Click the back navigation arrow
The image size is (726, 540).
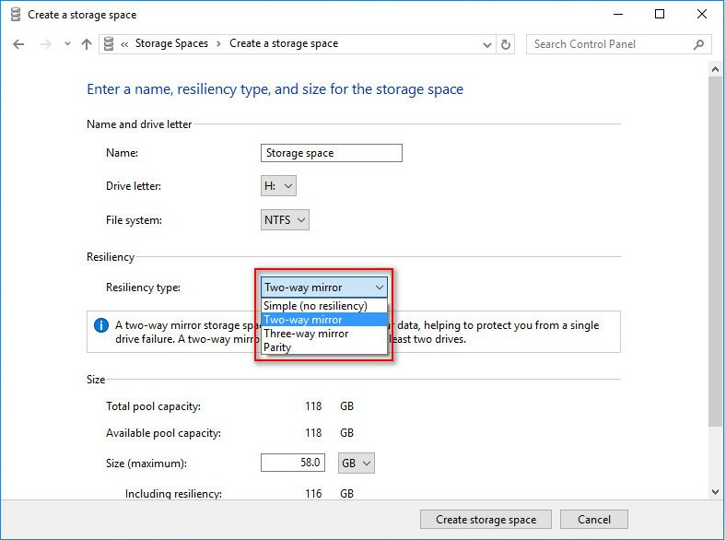coord(18,44)
